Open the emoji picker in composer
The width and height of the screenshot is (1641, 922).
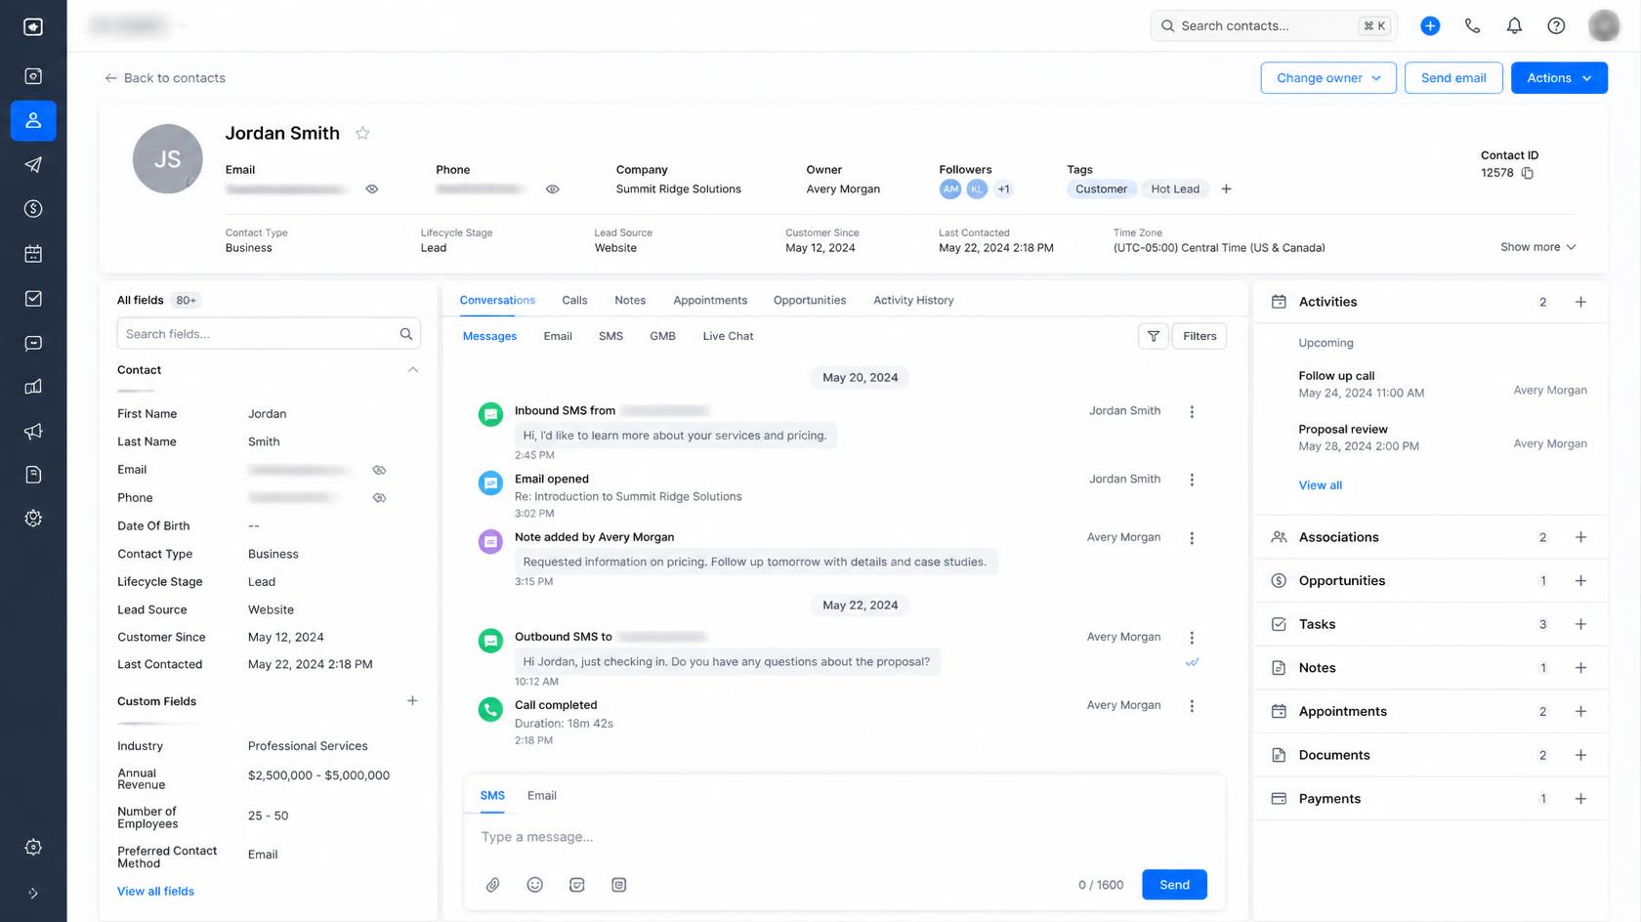(535, 885)
